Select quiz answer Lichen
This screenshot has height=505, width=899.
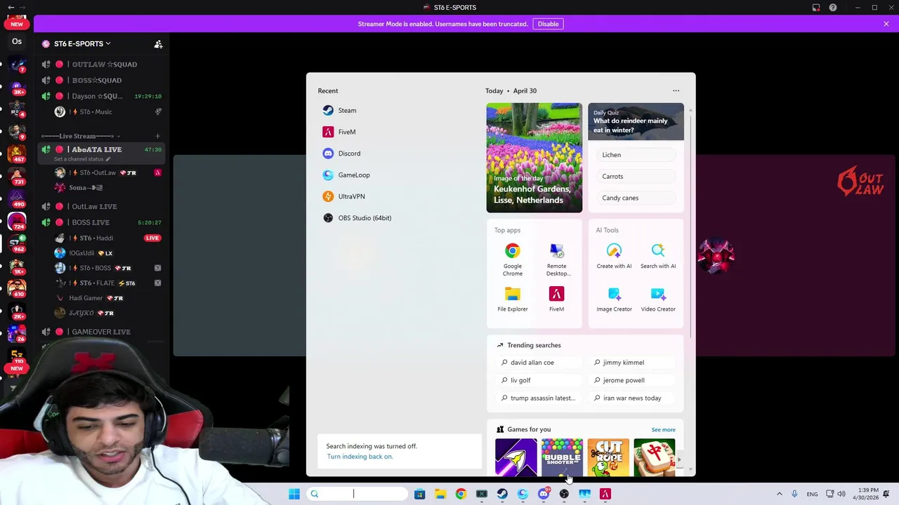pos(636,155)
